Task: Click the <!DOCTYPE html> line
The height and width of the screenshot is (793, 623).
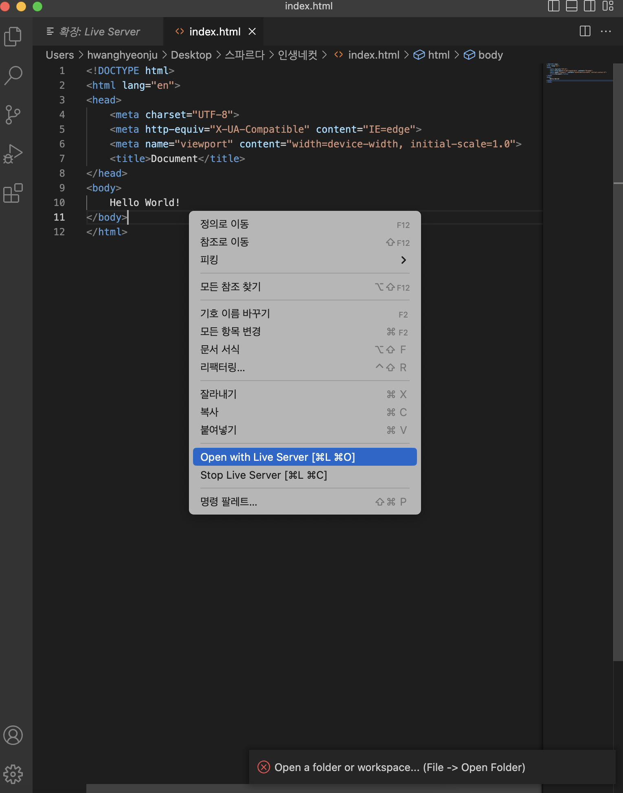Action: [x=130, y=71]
